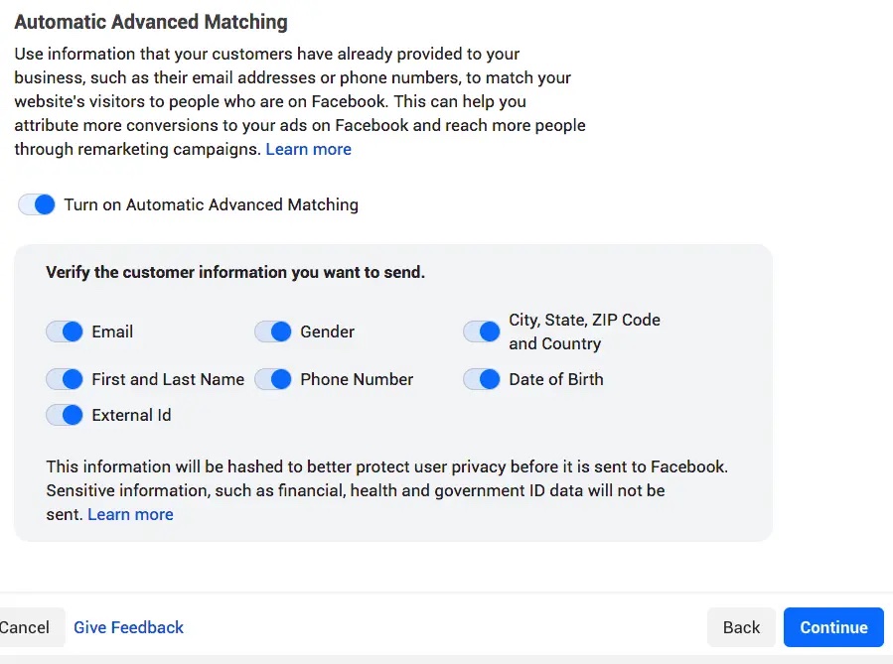Go to previous step with Back button

(741, 627)
